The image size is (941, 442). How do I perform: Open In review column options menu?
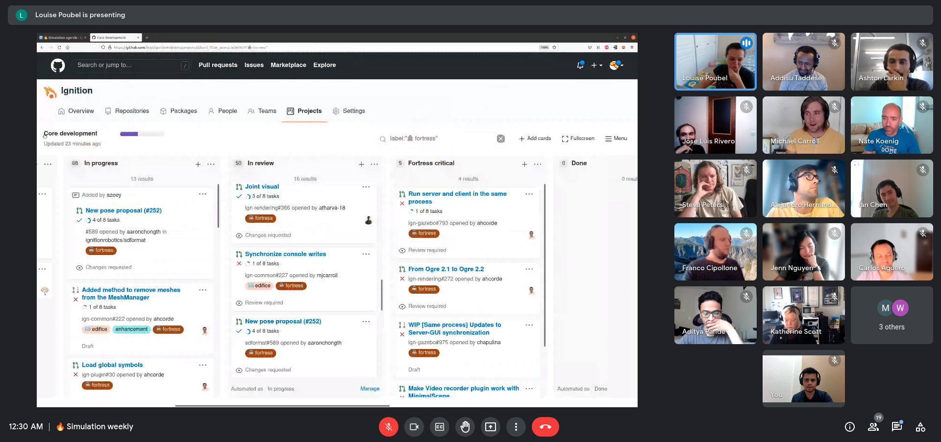click(374, 164)
